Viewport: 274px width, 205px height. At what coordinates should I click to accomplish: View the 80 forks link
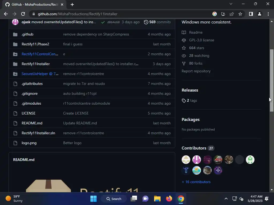[x=192, y=64]
